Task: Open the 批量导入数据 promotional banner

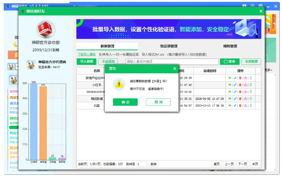Action: pos(169,29)
